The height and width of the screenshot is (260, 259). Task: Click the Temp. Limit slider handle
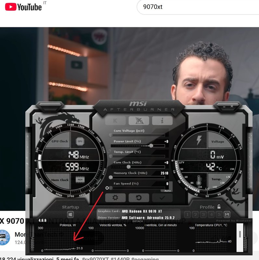pyautogui.click(x=111, y=156)
